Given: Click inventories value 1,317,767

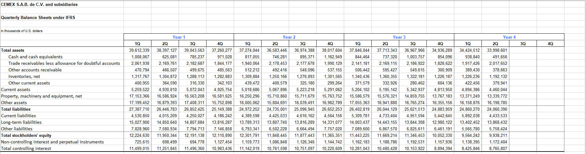Looking at the screenshot, I should point(140,76).
